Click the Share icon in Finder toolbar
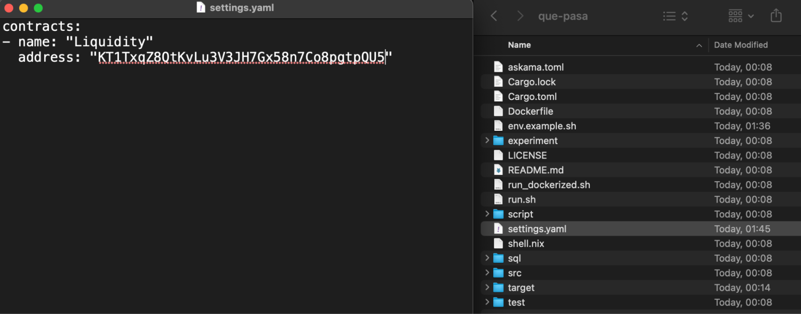The image size is (801, 314). [x=776, y=16]
